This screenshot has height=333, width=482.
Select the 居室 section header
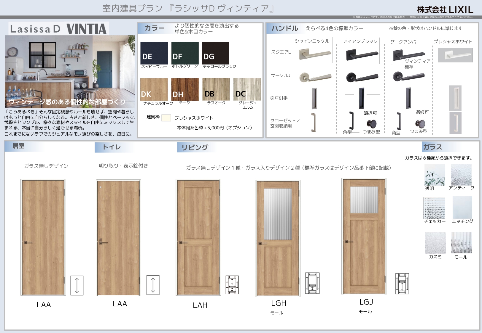18,146
